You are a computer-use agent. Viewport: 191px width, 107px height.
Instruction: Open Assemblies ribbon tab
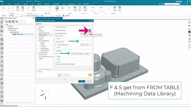coord(56,4)
